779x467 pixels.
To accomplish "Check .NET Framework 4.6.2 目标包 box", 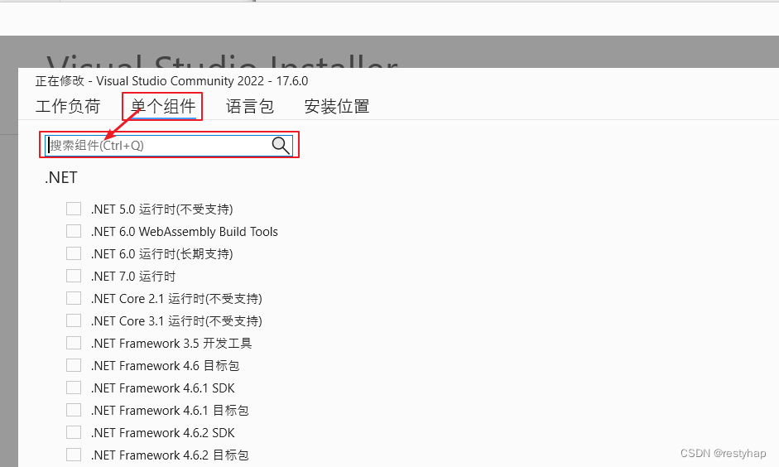I will click(x=74, y=455).
